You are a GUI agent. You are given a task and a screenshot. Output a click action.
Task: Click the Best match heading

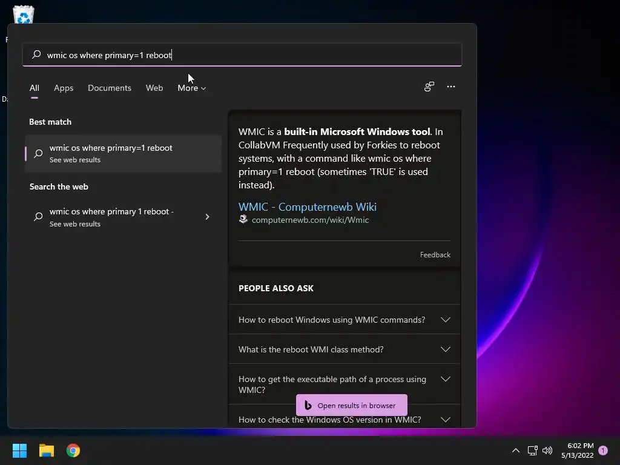(50, 122)
